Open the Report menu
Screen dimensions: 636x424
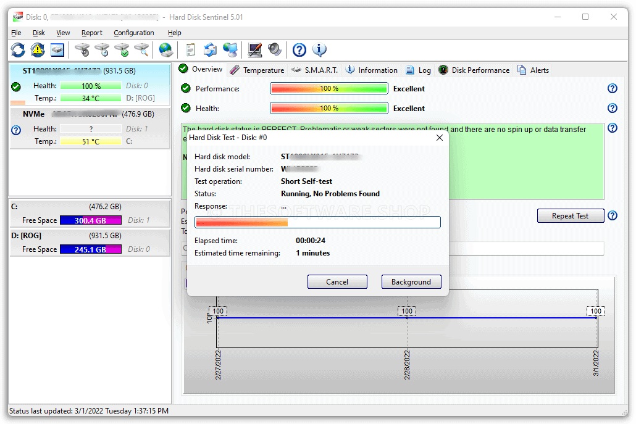(91, 33)
